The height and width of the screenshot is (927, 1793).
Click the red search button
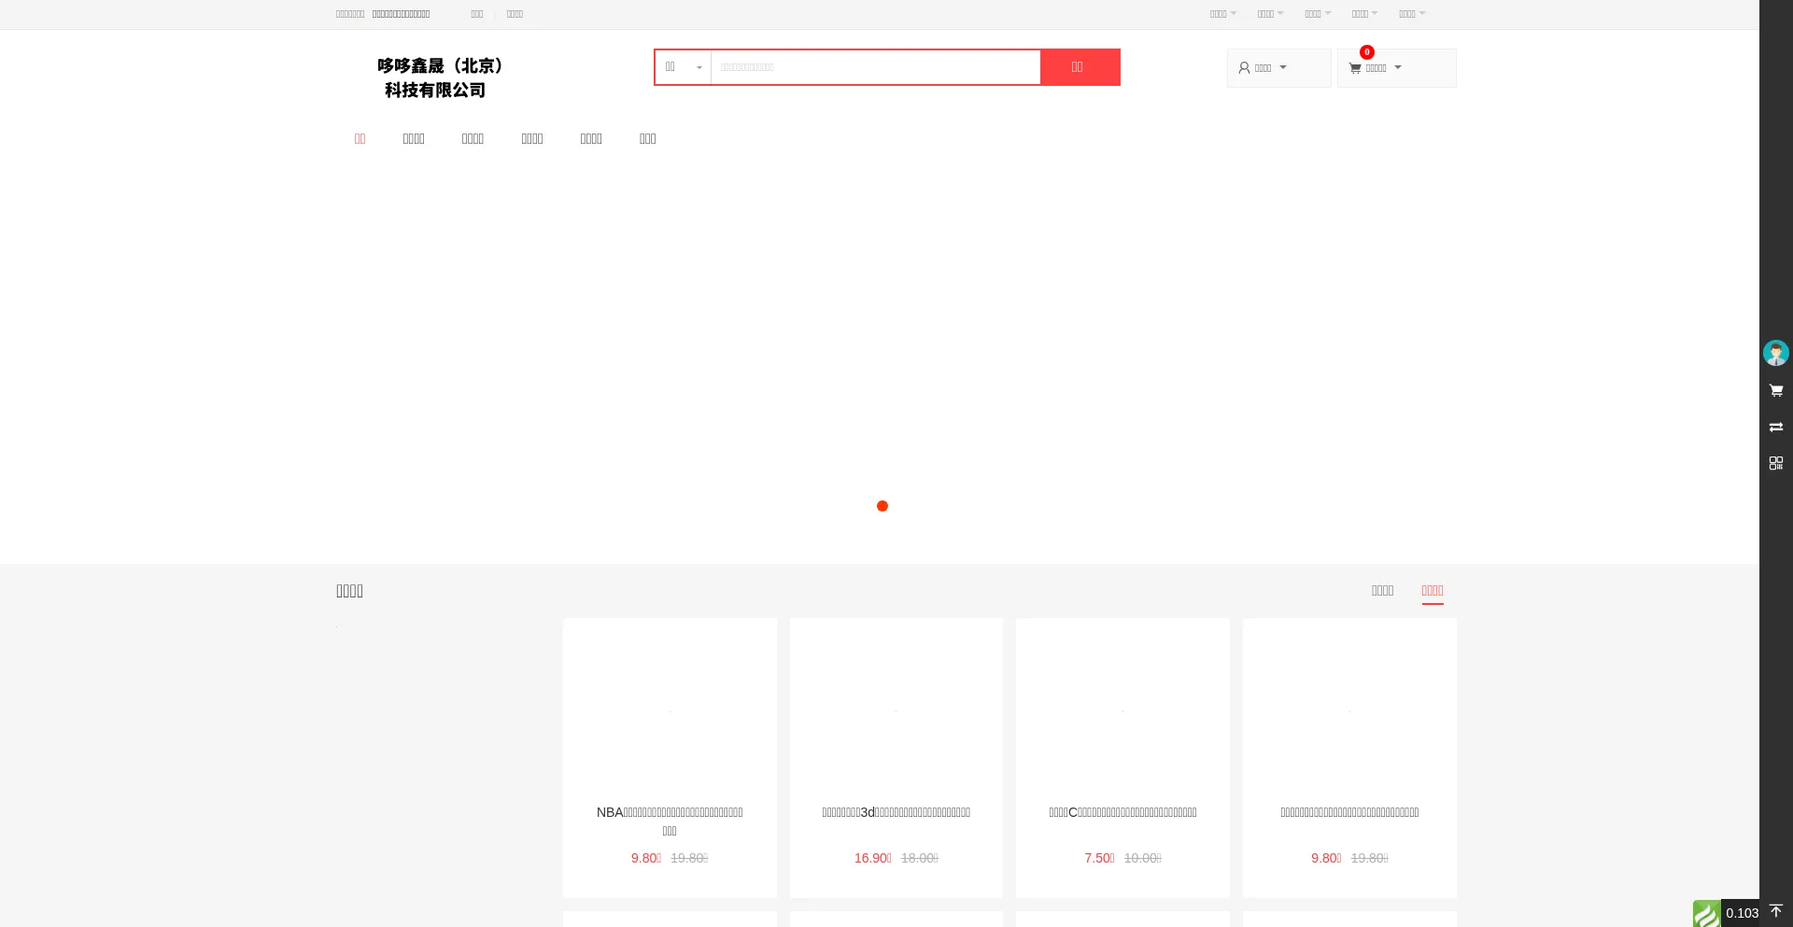pyautogui.click(x=1080, y=67)
